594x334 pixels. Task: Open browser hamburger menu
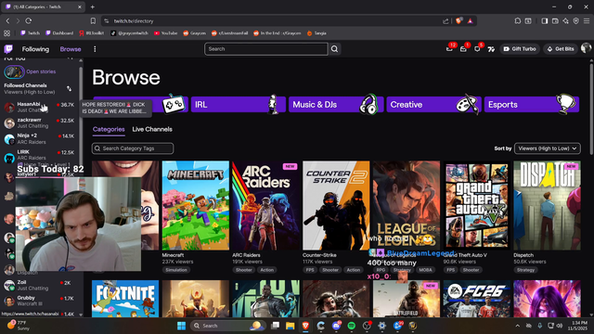pos(587,20)
